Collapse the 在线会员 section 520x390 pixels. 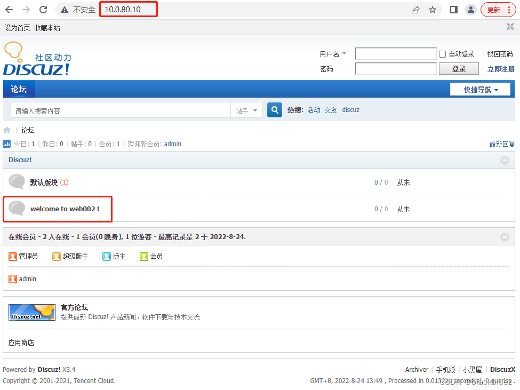(x=505, y=237)
